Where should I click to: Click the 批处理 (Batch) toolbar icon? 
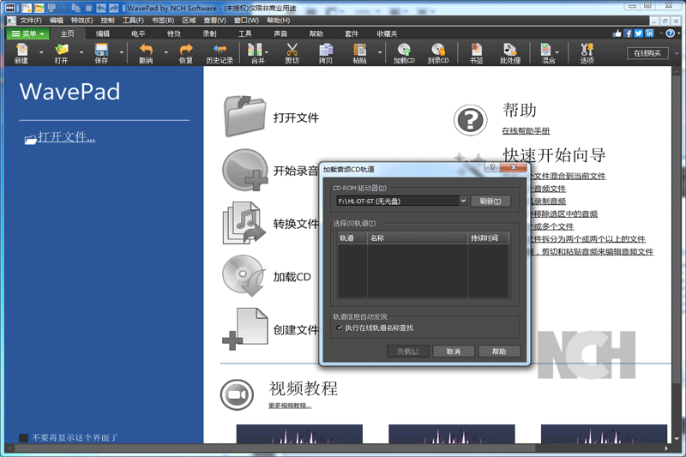tap(510, 53)
